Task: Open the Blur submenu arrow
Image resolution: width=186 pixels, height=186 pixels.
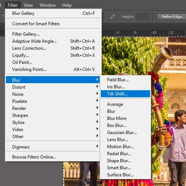Action: (x=97, y=79)
